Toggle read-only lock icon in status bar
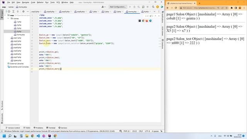This screenshot has height=139, width=247. click(x=161, y=131)
